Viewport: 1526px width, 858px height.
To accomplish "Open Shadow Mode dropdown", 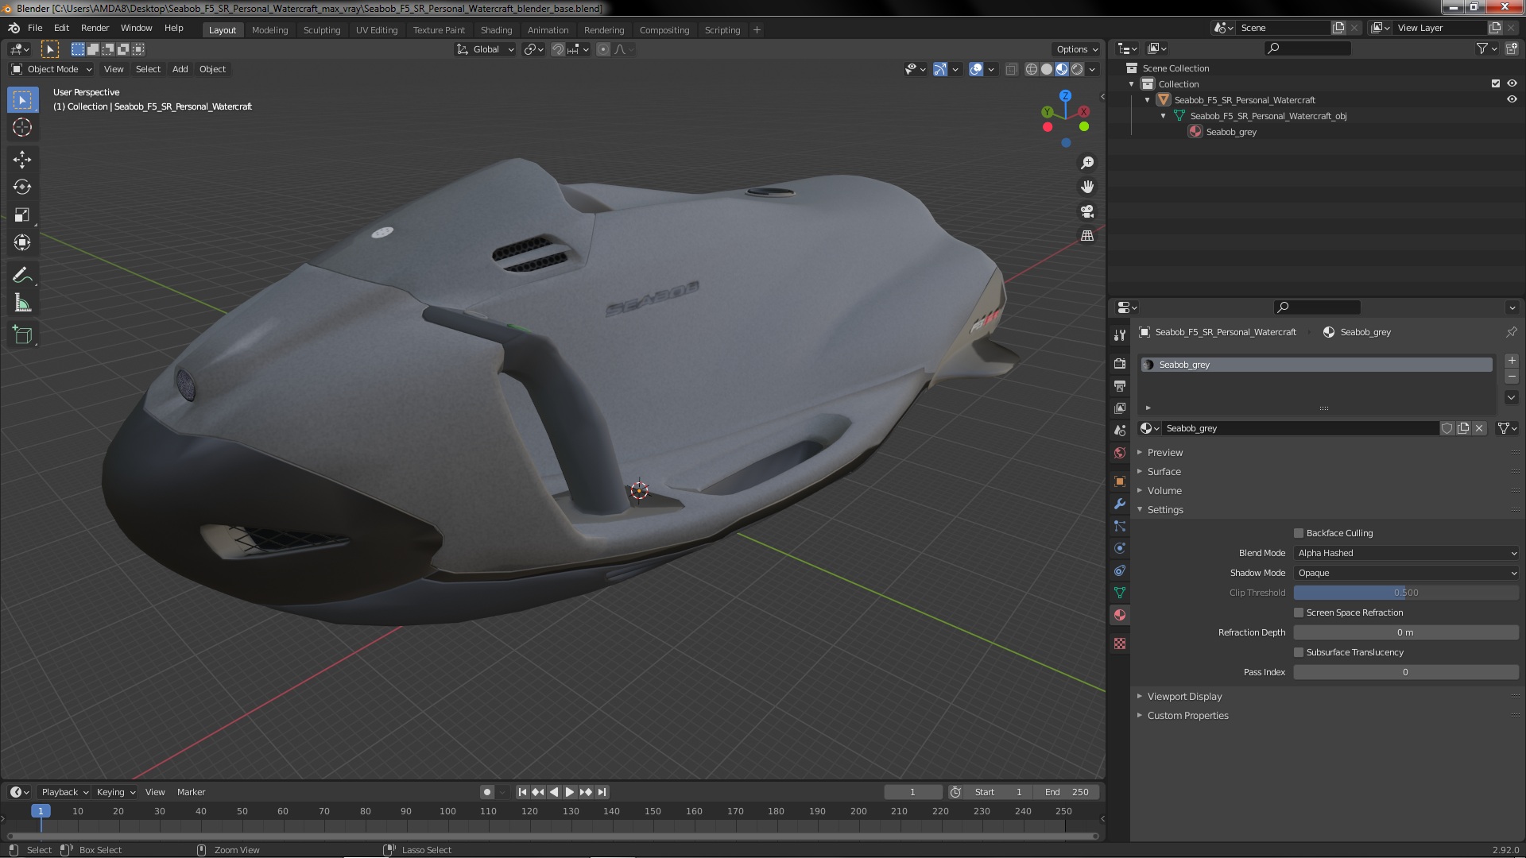I will pyautogui.click(x=1406, y=573).
